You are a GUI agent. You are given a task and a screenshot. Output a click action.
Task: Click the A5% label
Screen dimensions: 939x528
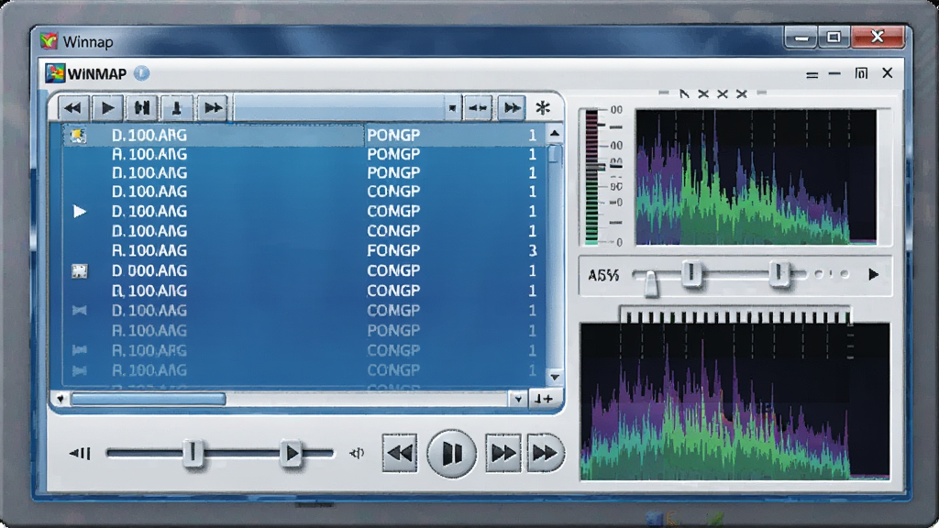pyautogui.click(x=603, y=275)
